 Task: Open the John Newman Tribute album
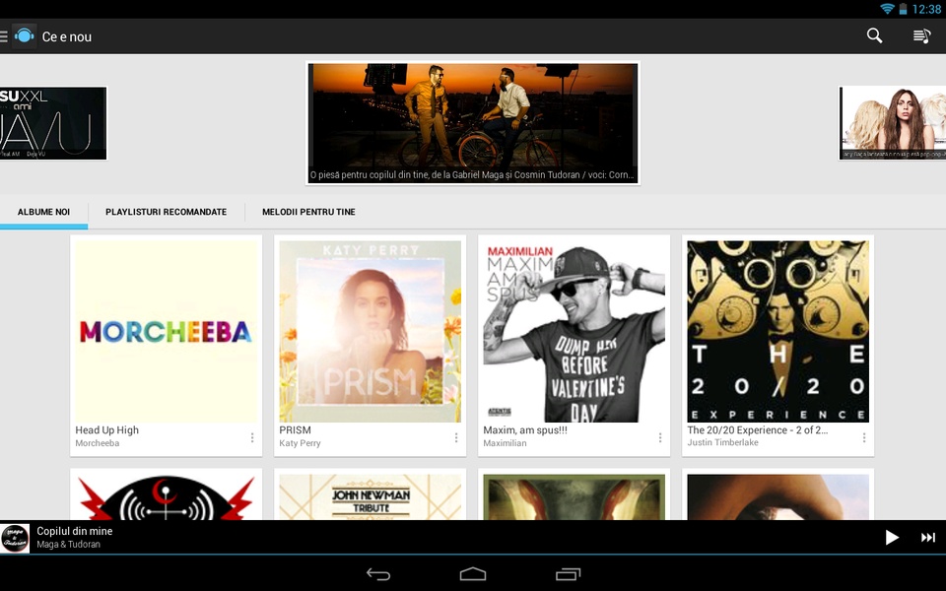point(370,496)
